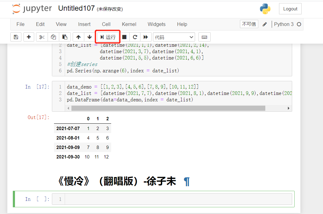Click the Jupyter logo
The height and width of the screenshot is (214, 323).
(x=32, y=9)
